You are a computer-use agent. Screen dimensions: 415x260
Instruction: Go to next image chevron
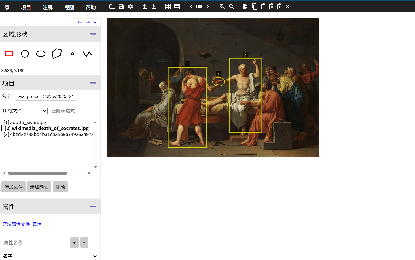(x=208, y=6)
